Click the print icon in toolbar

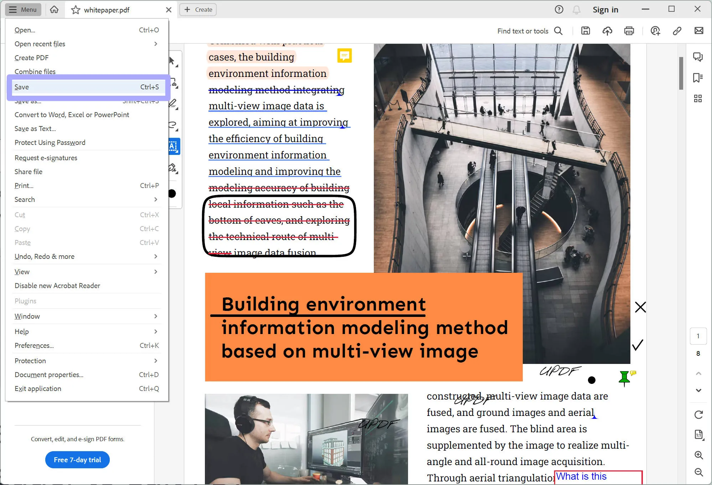click(629, 31)
